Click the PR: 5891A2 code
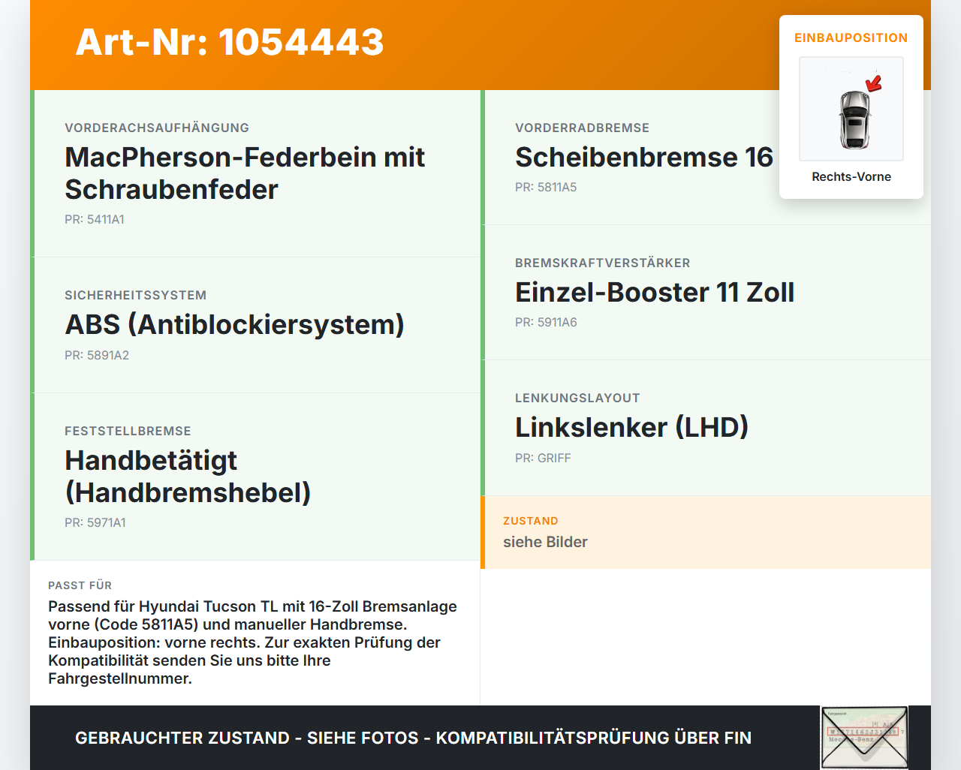The image size is (961, 770). (x=97, y=355)
